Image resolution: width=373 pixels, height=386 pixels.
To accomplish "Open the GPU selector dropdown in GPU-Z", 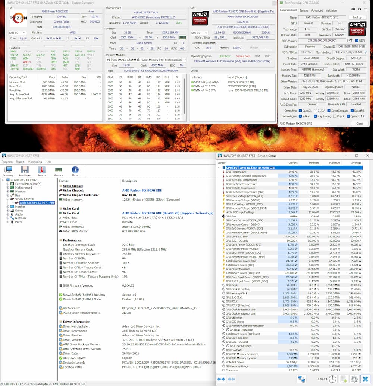I will tap(304, 124).
